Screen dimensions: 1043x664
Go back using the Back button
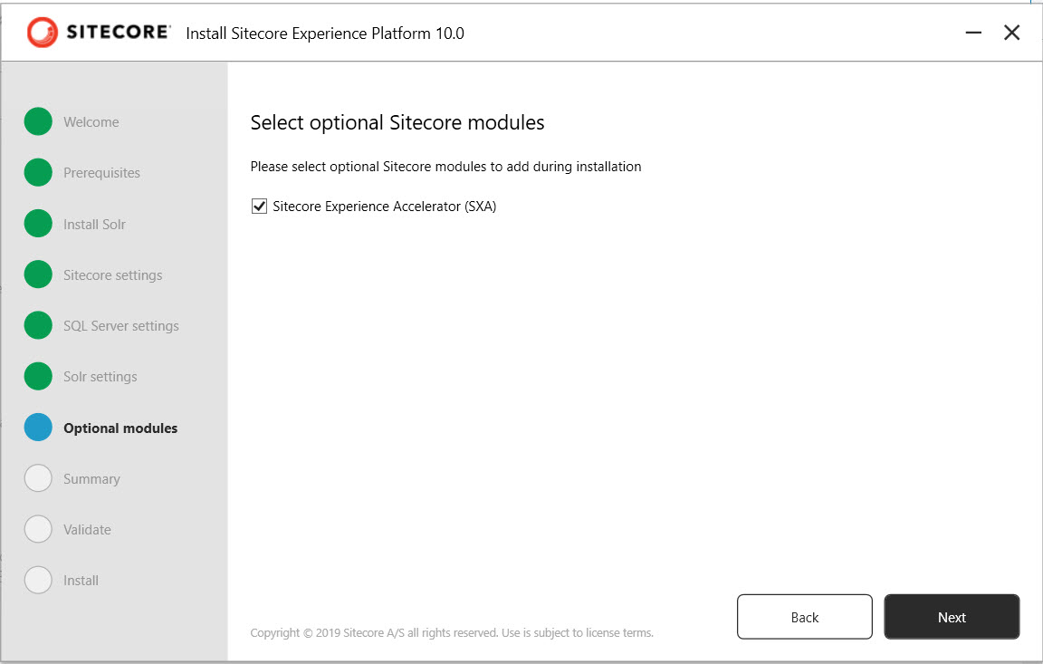[x=804, y=616]
